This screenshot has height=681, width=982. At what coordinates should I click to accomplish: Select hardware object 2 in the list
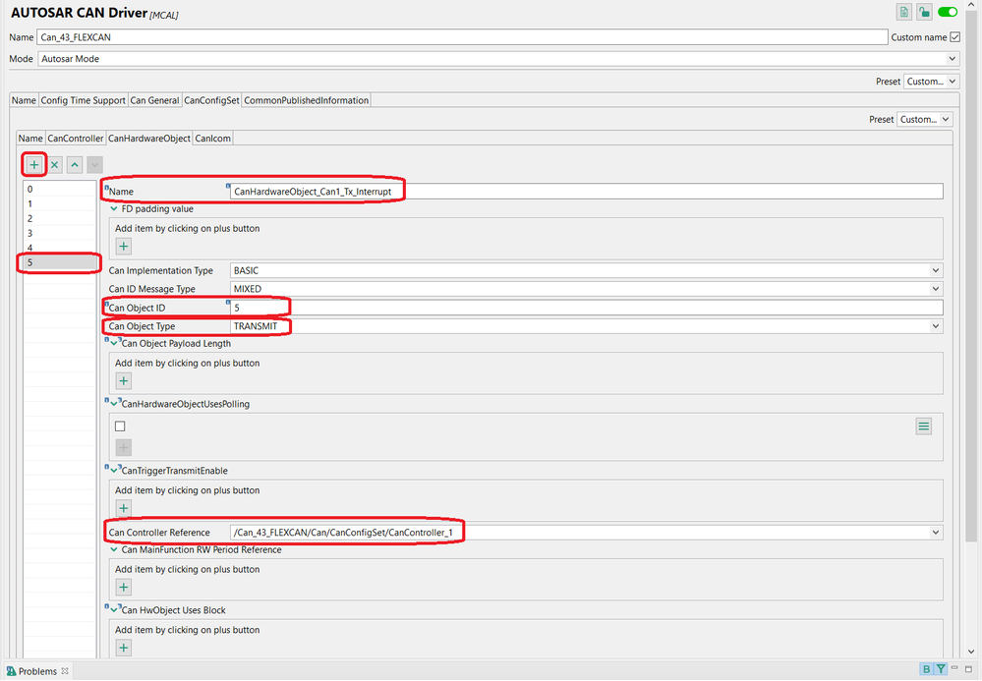tap(60, 218)
